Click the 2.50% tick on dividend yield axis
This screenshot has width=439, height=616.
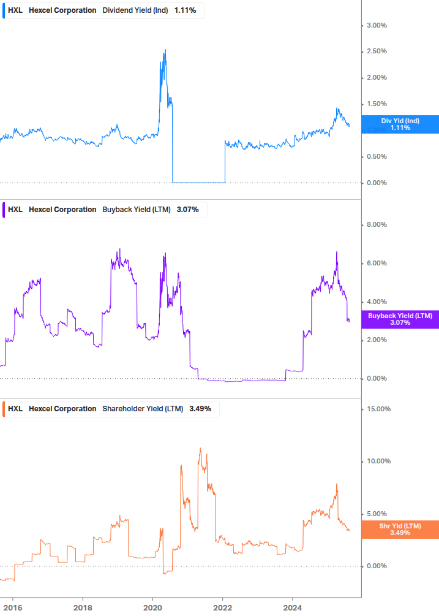(377, 51)
